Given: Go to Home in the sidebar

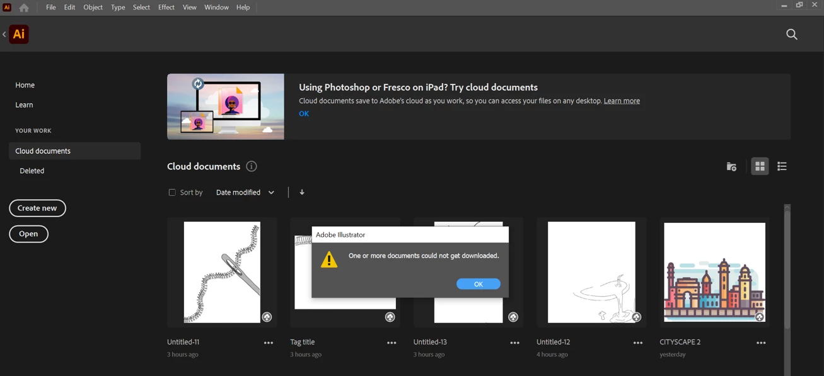Looking at the screenshot, I should (x=25, y=85).
